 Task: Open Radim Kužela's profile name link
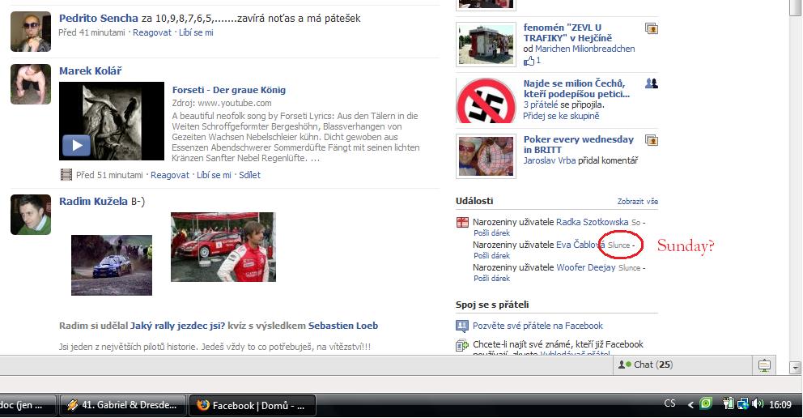pos(93,202)
